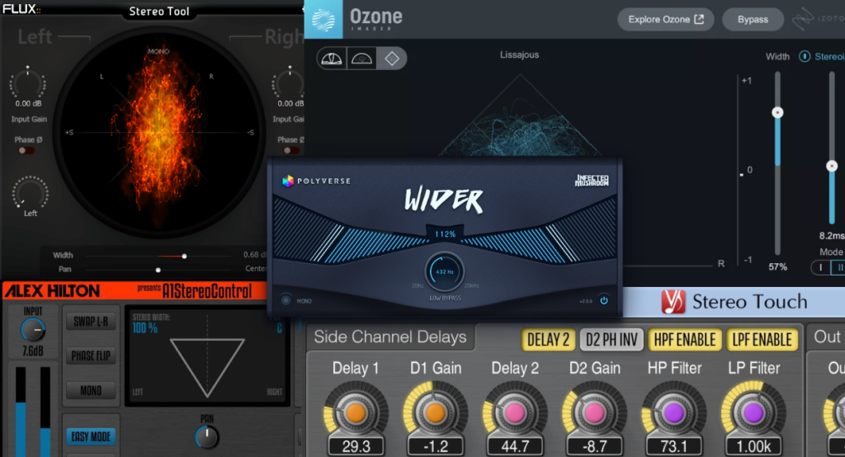Viewport: 845px width, 457px height.
Task: Click the Explore Ozone button
Action: pyautogui.click(x=666, y=20)
